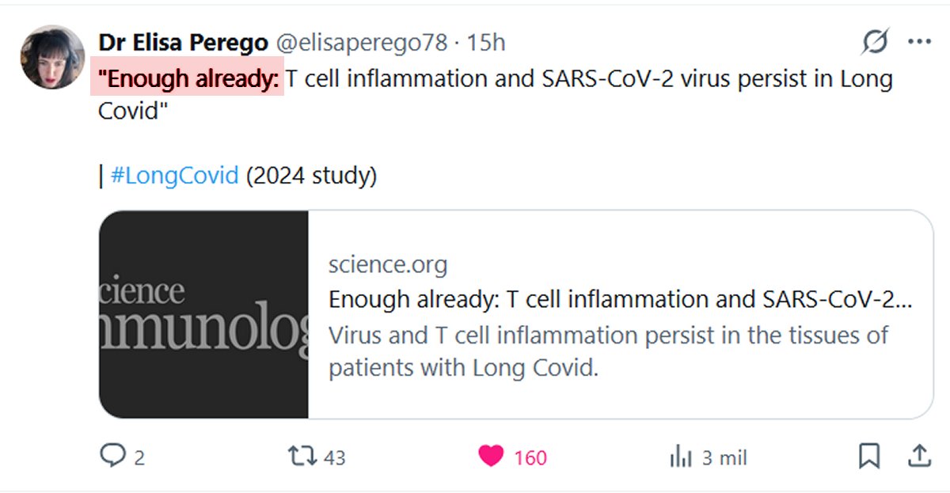Click the 160 likes count
This screenshot has width=950, height=493.
(530, 458)
